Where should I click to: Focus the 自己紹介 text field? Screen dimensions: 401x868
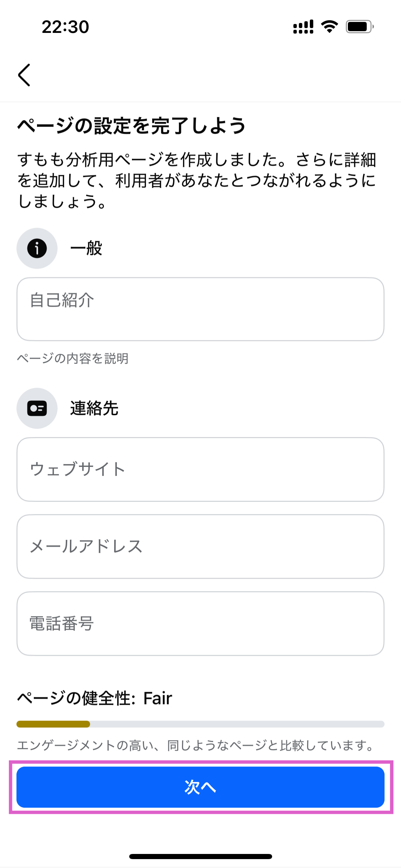[x=200, y=309]
